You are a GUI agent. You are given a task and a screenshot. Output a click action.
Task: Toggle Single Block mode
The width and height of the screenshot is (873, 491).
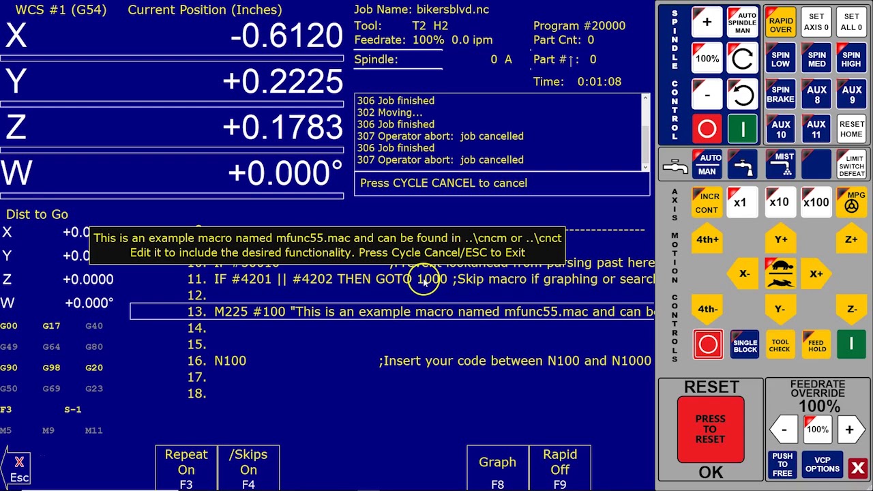745,344
